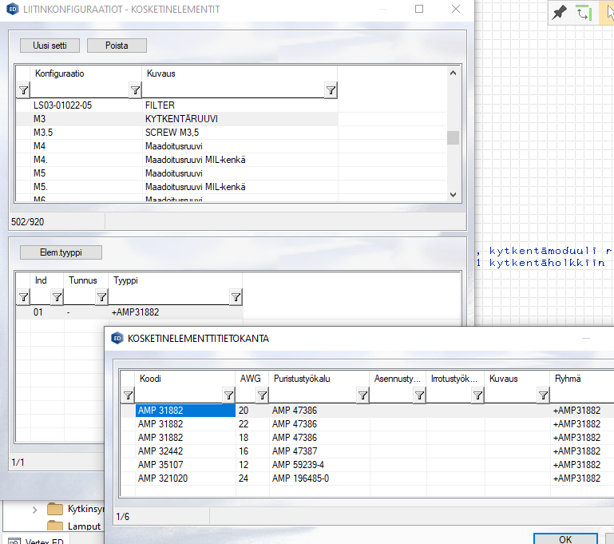Confirm with the OK button
This screenshot has height=544, width=614.
point(564,539)
